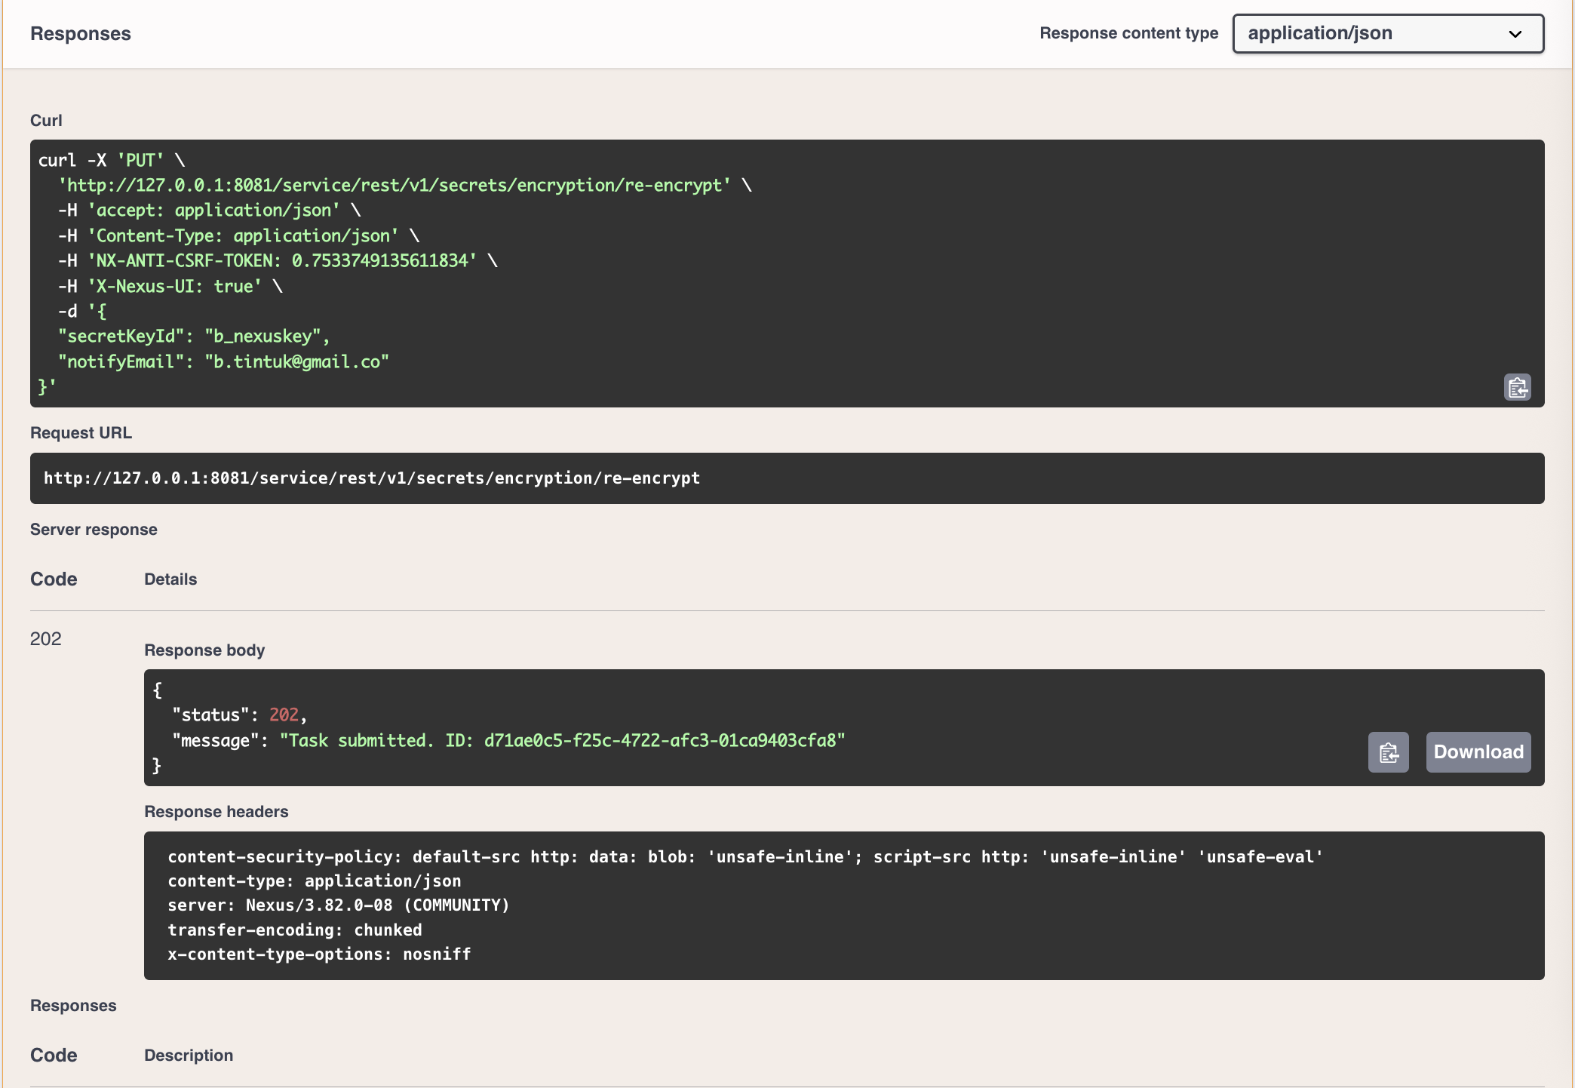This screenshot has height=1088, width=1575.
Task: Click the 202 response code
Action: pos(46,639)
